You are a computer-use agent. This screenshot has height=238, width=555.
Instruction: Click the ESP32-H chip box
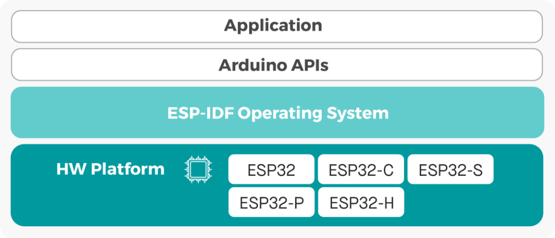click(361, 203)
